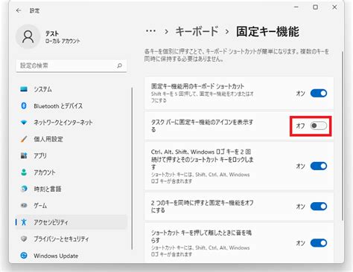Go to ゲーム settings
This screenshot has height=272, width=353.
tap(71, 205)
